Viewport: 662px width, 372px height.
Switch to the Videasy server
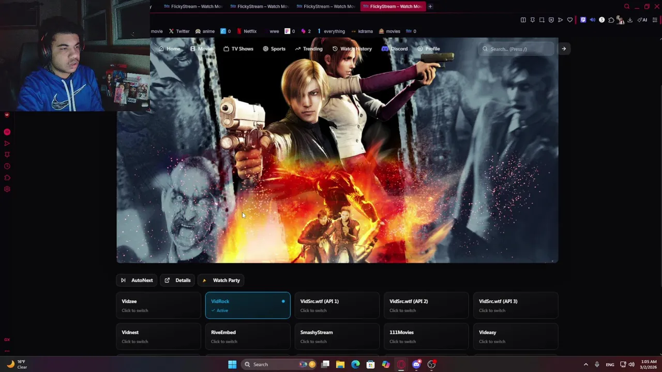[x=516, y=336]
